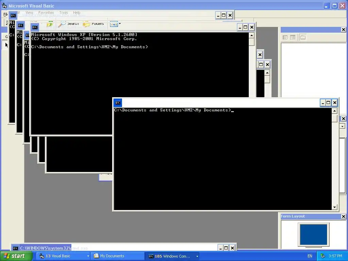The width and height of the screenshot is (348, 261).
Task: Maximize the Version 5.1.2600 Command Prompt window
Action: coord(245,27)
